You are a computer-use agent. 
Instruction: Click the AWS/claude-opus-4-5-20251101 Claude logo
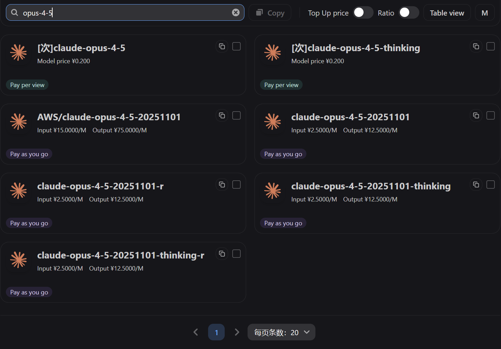pyautogui.click(x=19, y=122)
